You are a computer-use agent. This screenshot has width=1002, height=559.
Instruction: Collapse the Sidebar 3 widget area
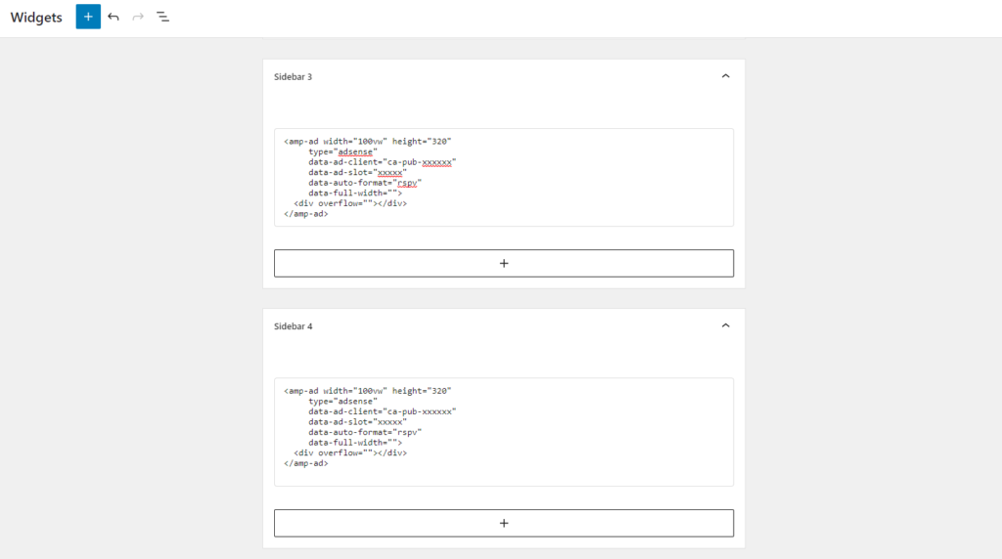point(725,76)
